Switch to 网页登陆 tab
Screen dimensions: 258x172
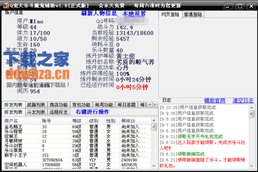[170, 15]
